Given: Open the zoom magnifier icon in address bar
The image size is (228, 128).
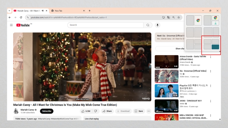Looking at the screenshot, I should [x=174, y=17].
